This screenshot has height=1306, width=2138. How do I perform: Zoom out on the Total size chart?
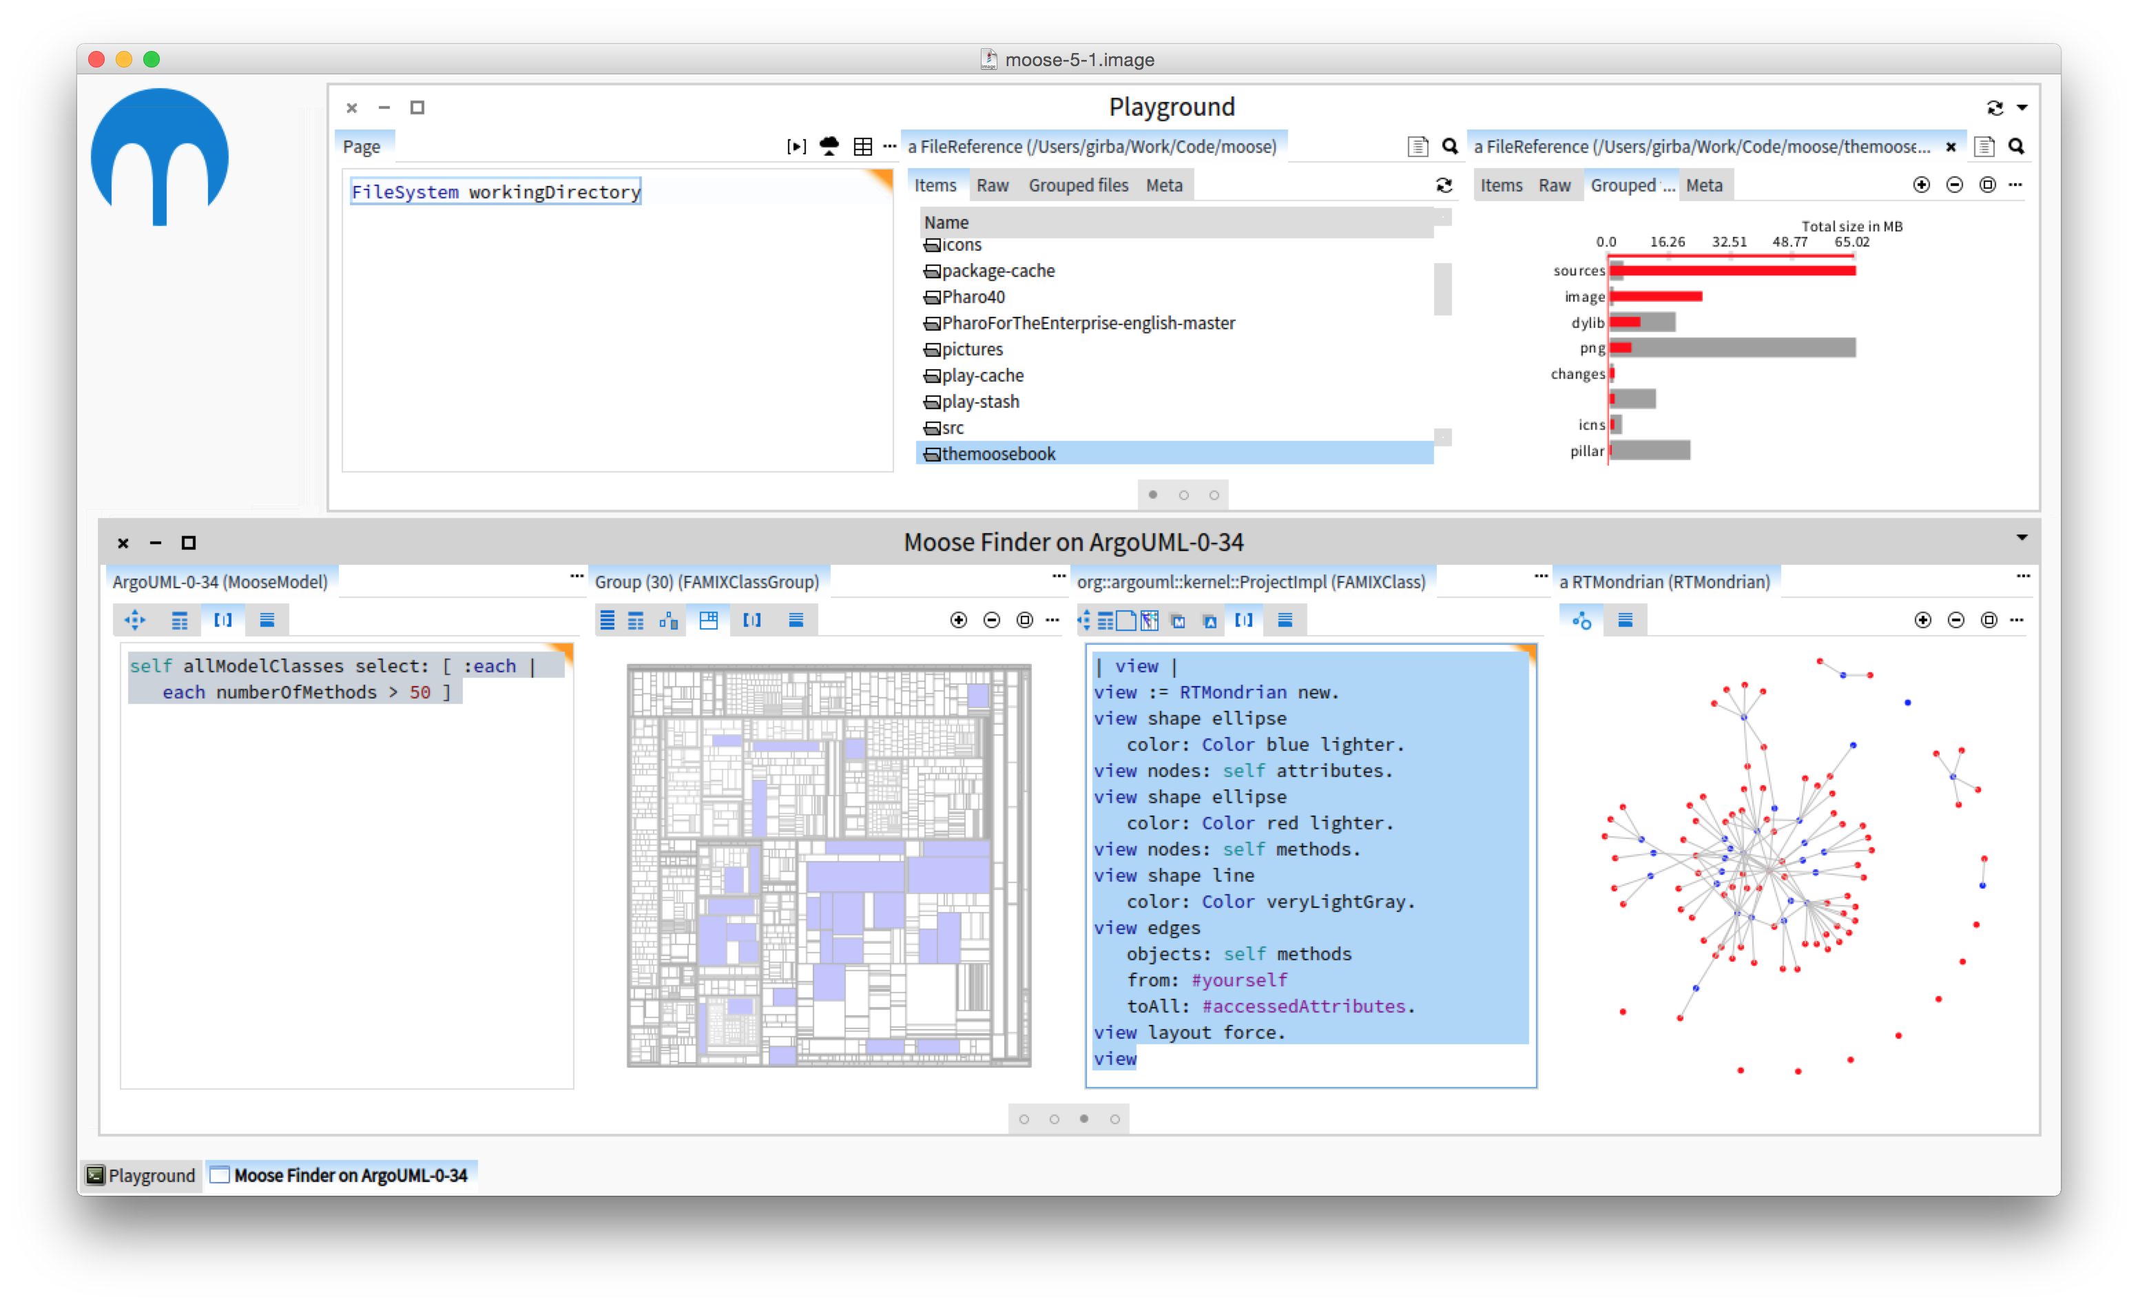point(1954,185)
